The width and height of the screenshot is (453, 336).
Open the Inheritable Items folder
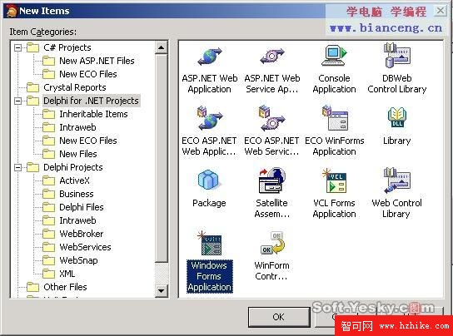tap(93, 114)
